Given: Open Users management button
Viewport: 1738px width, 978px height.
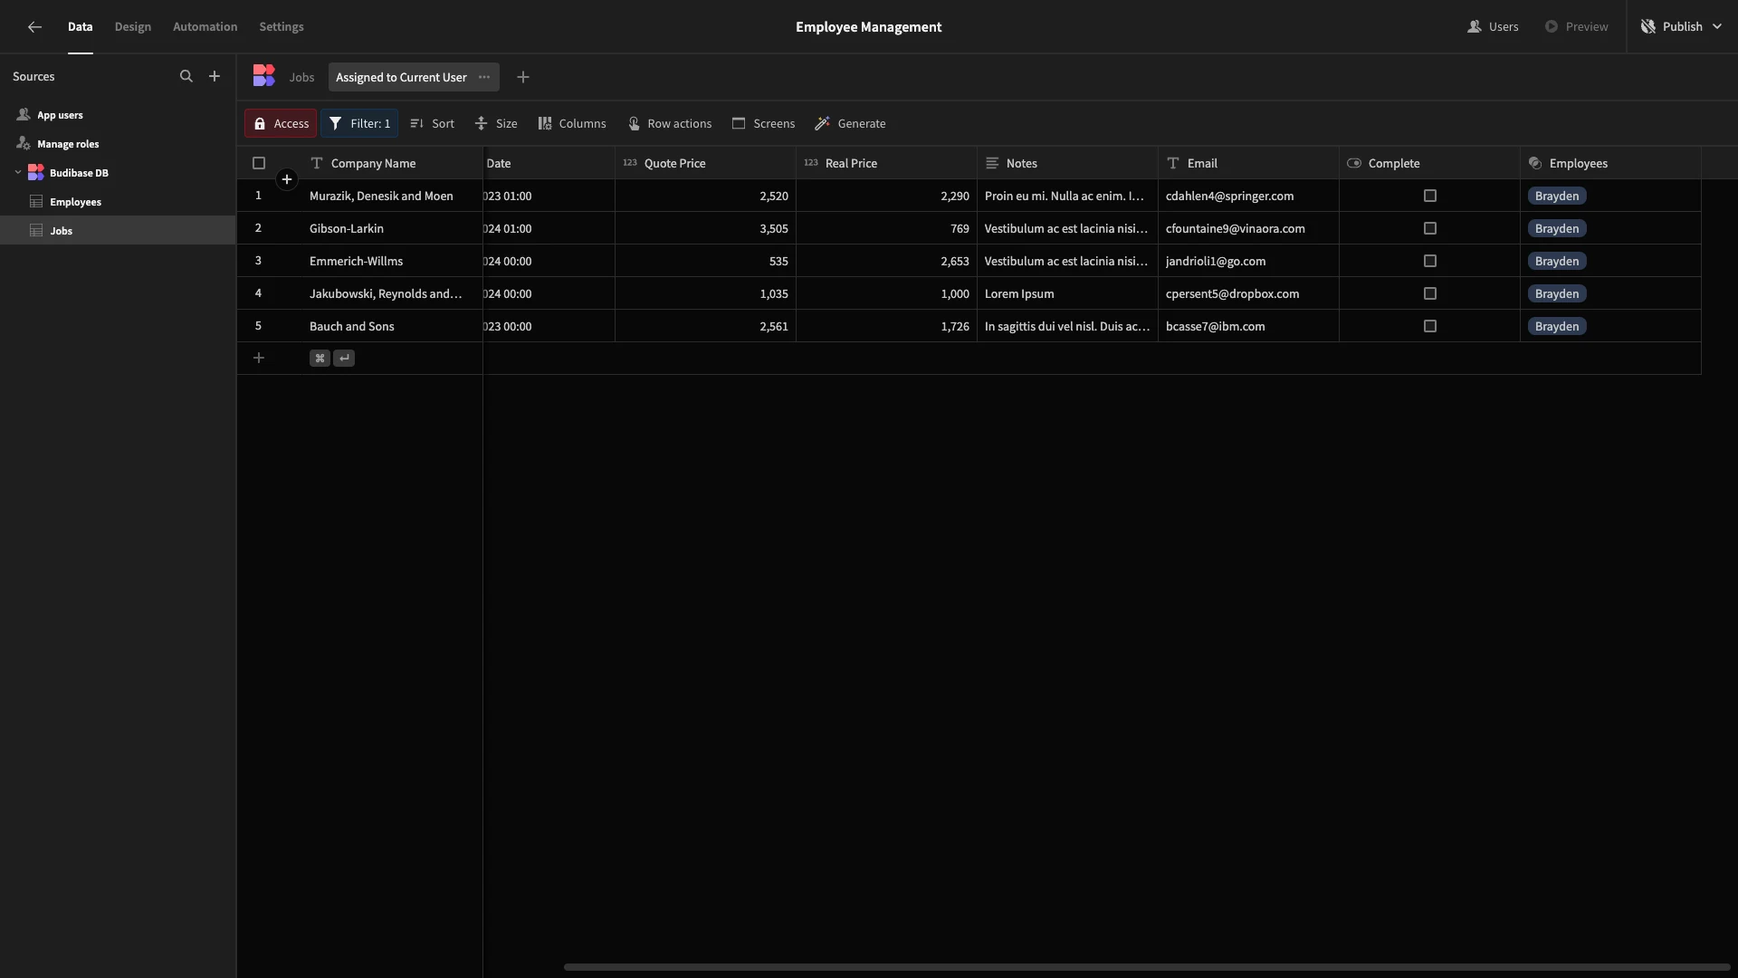Looking at the screenshot, I should click(x=1493, y=27).
